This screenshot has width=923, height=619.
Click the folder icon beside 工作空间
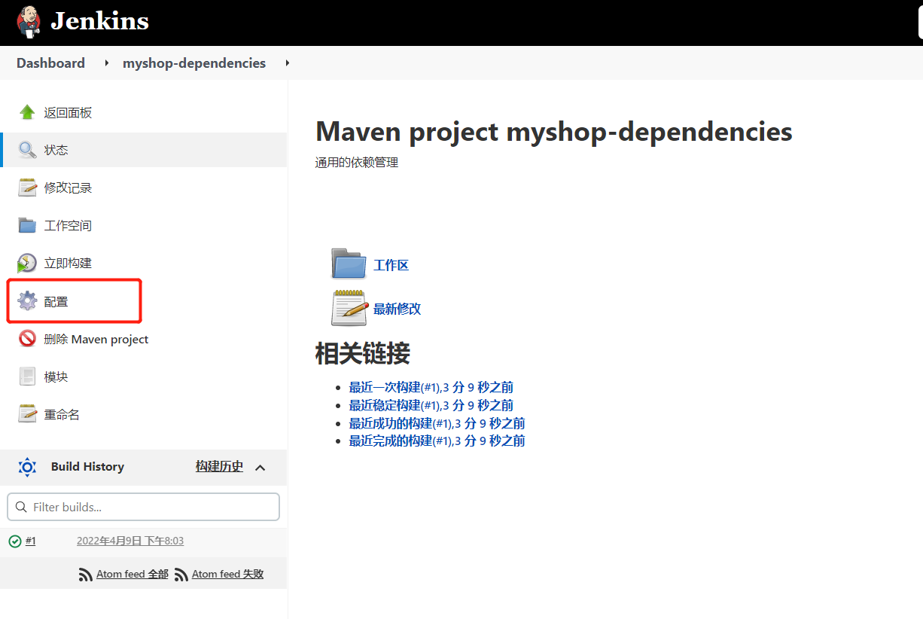click(x=27, y=225)
